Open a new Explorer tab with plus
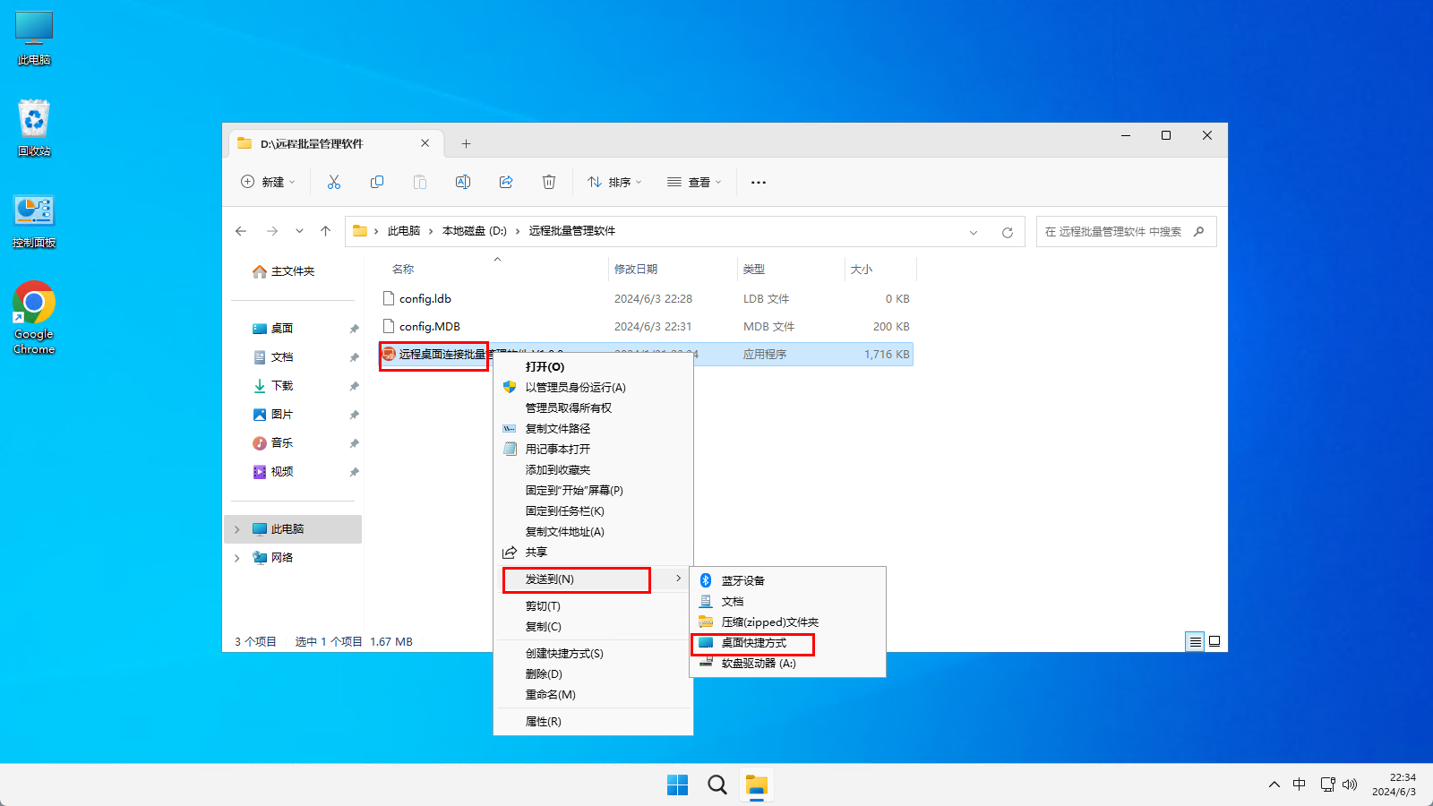The height and width of the screenshot is (806, 1433). click(466, 143)
